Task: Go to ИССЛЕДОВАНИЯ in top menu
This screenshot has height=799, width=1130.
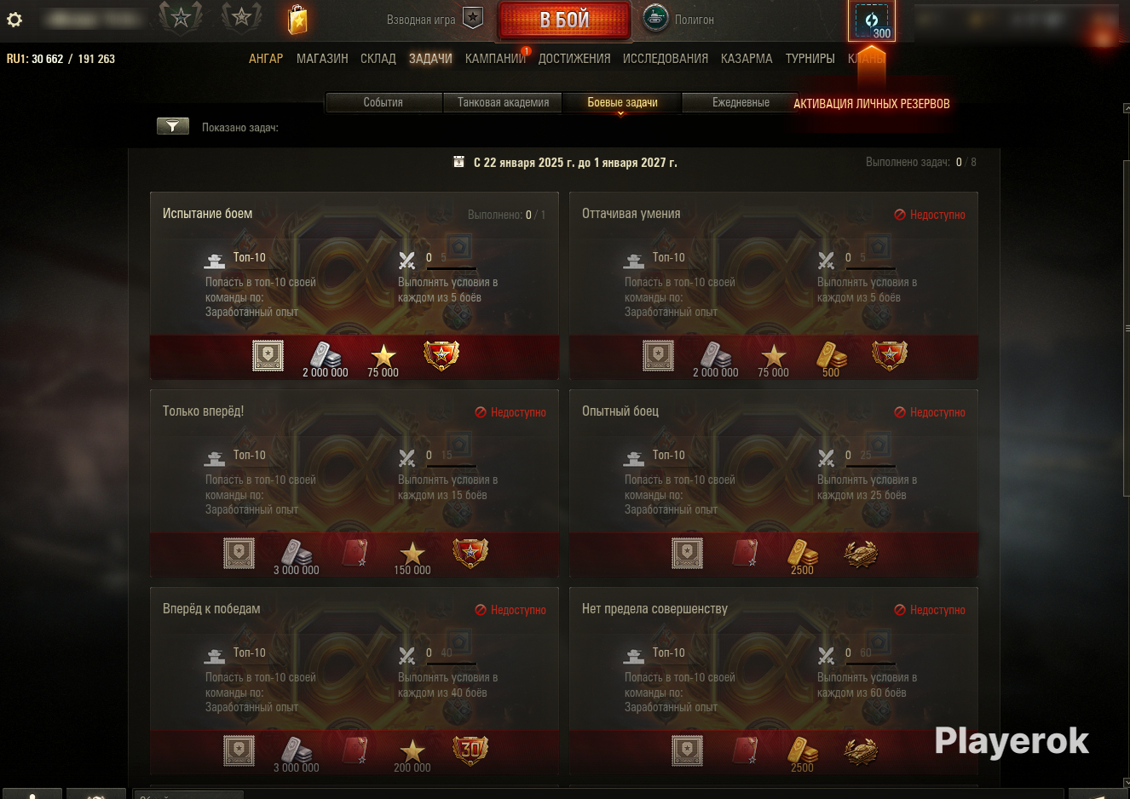Action: (x=666, y=59)
